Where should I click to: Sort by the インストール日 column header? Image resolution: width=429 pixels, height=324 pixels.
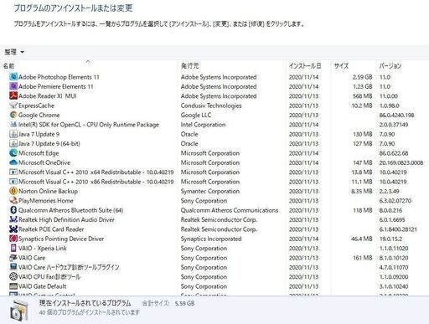305,66
